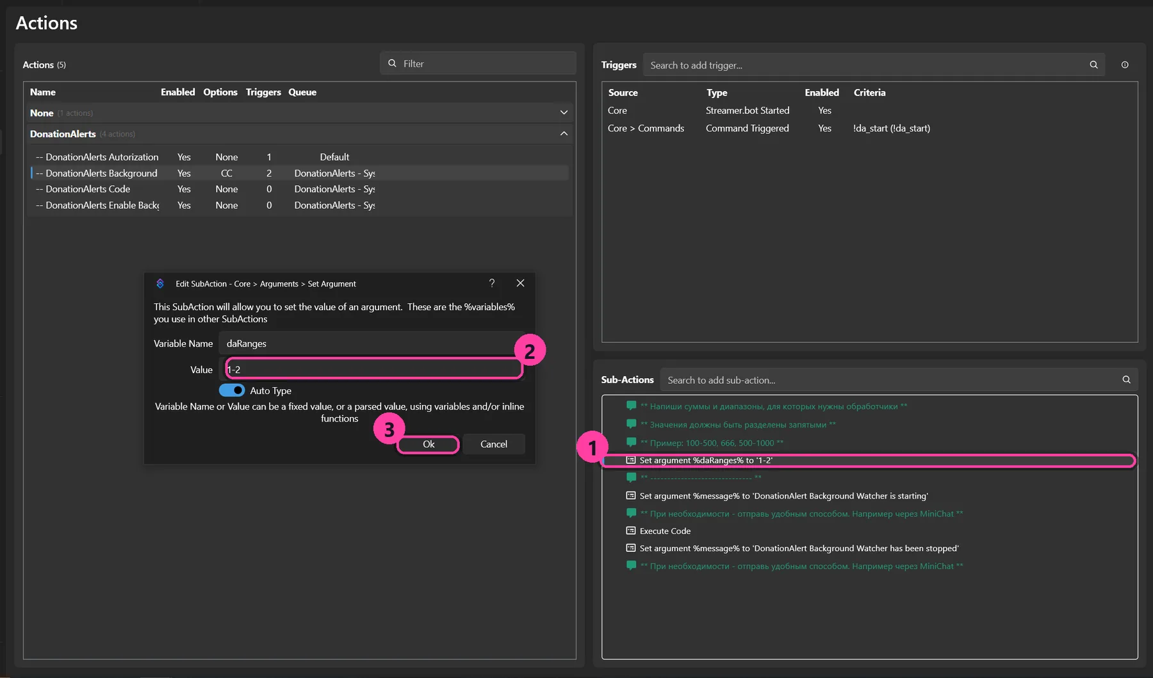1153x678 pixels.
Task: Collapse the DonationAlerts actions group
Action: (564, 134)
